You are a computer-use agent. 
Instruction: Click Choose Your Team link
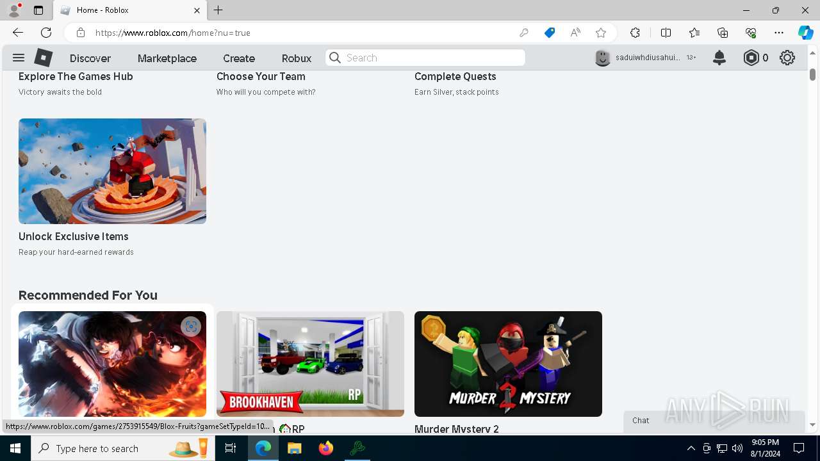261,76
